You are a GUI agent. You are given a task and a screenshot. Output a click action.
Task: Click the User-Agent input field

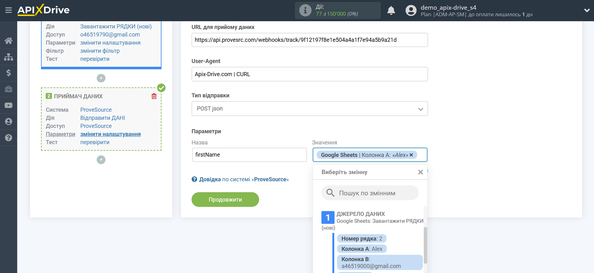310,74
